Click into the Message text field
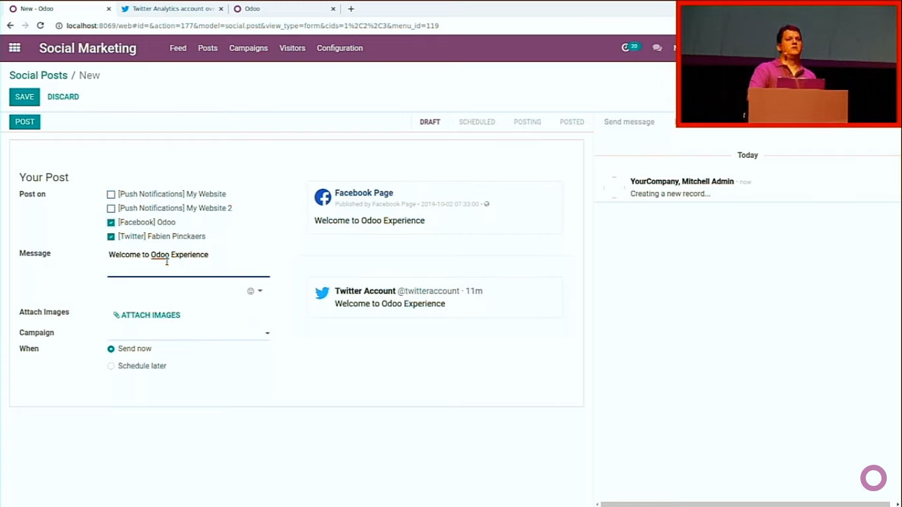This screenshot has height=507, width=902. pyautogui.click(x=188, y=262)
